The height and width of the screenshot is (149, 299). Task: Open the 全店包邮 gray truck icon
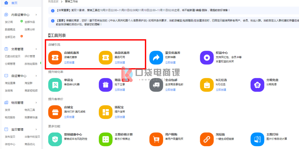pos(156,85)
